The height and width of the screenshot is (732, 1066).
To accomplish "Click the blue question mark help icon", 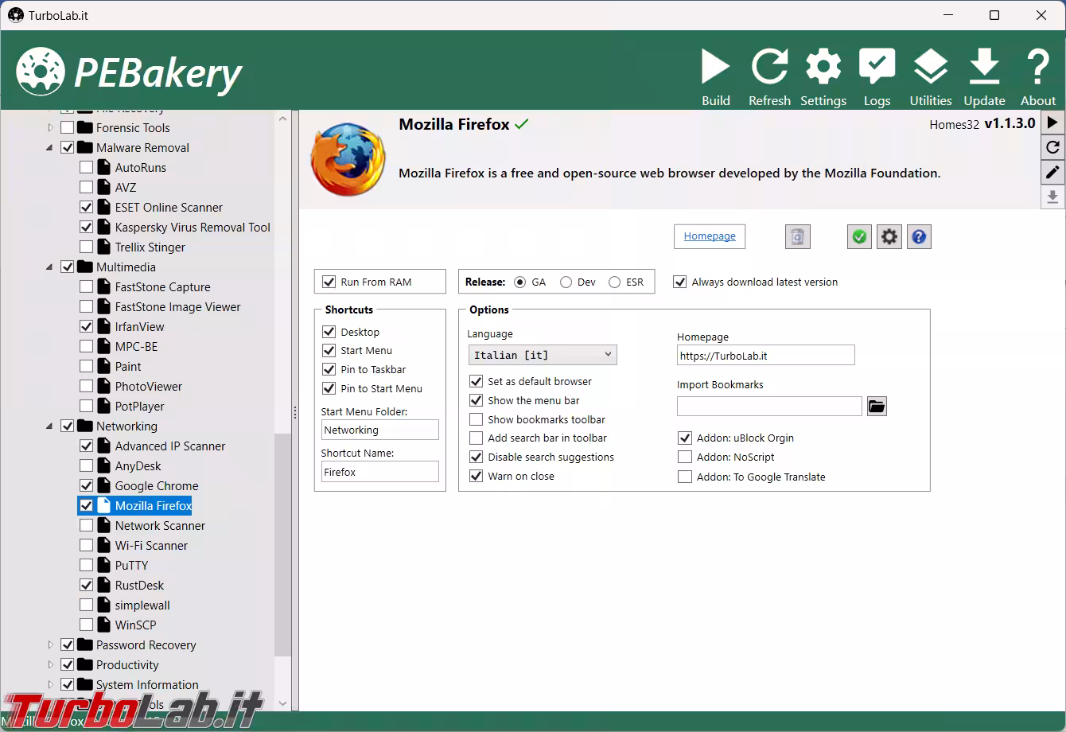I will click(919, 237).
